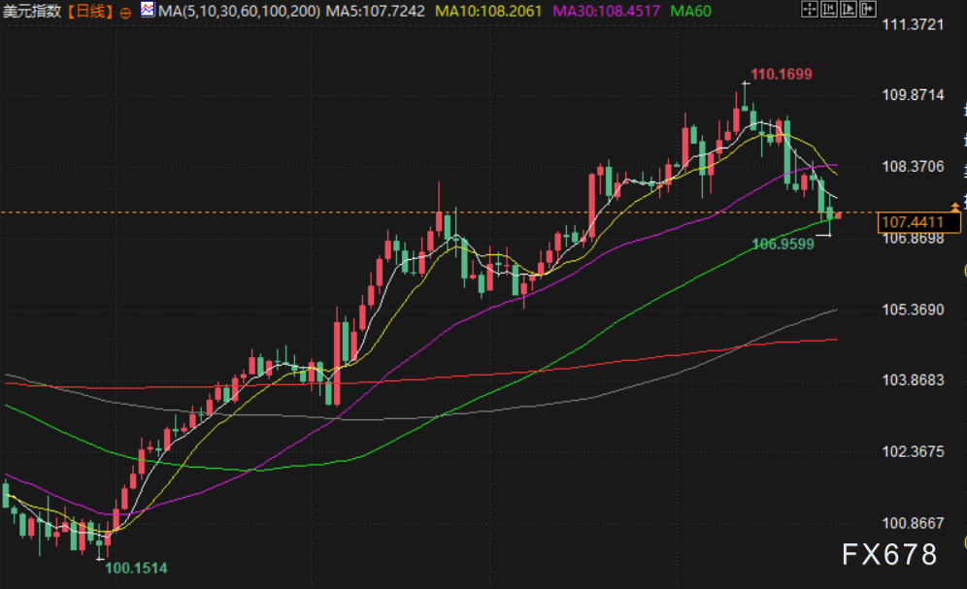Click the orange target icon beside 日线
This screenshot has width=967, height=589.
click(125, 13)
